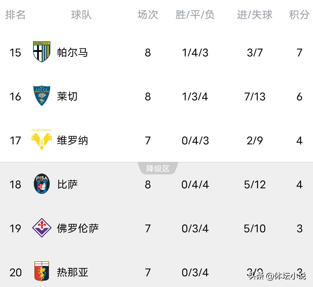Click the Parma FC club crest
Screen dimensions: 313x287
(42, 52)
